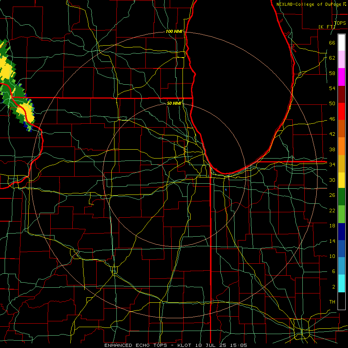The width and height of the screenshot is (348, 348).
Task: Click legend value "38"
Action: tap(332, 149)
